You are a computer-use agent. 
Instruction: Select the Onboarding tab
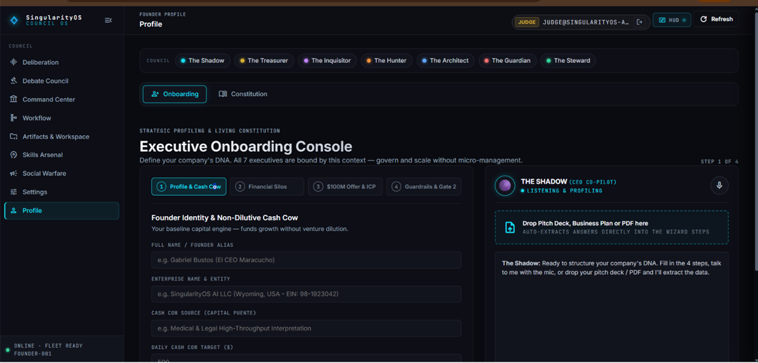coord(175,94)
